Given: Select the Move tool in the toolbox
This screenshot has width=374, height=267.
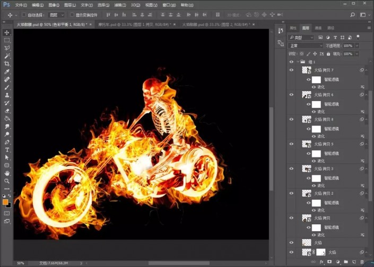Looking at the screenshot, I should pos(7,33).
